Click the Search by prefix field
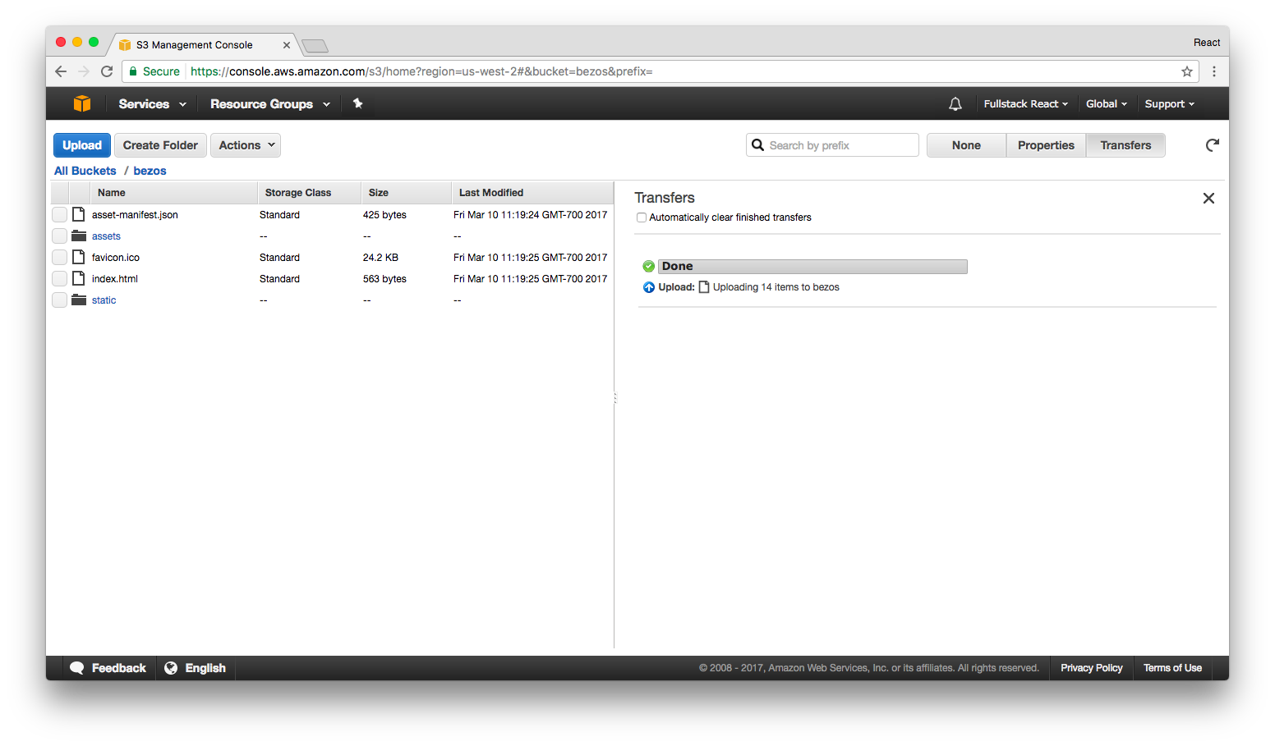 pos(832,145)
